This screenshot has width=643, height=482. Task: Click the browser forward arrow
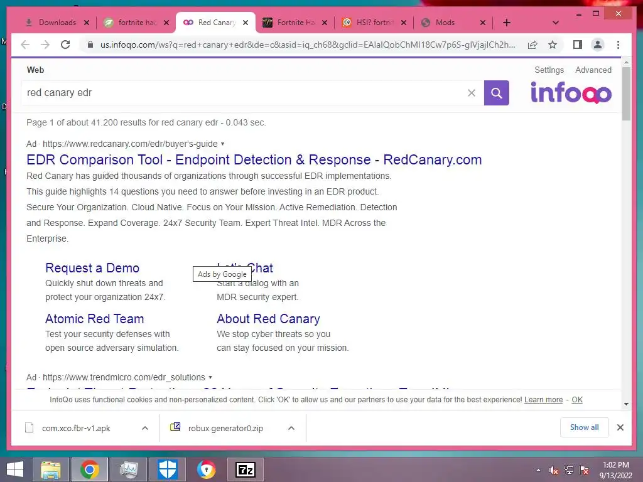[45, 45]
